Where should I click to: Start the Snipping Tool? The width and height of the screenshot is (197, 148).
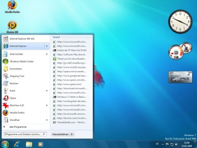click(x=26, y=76)
